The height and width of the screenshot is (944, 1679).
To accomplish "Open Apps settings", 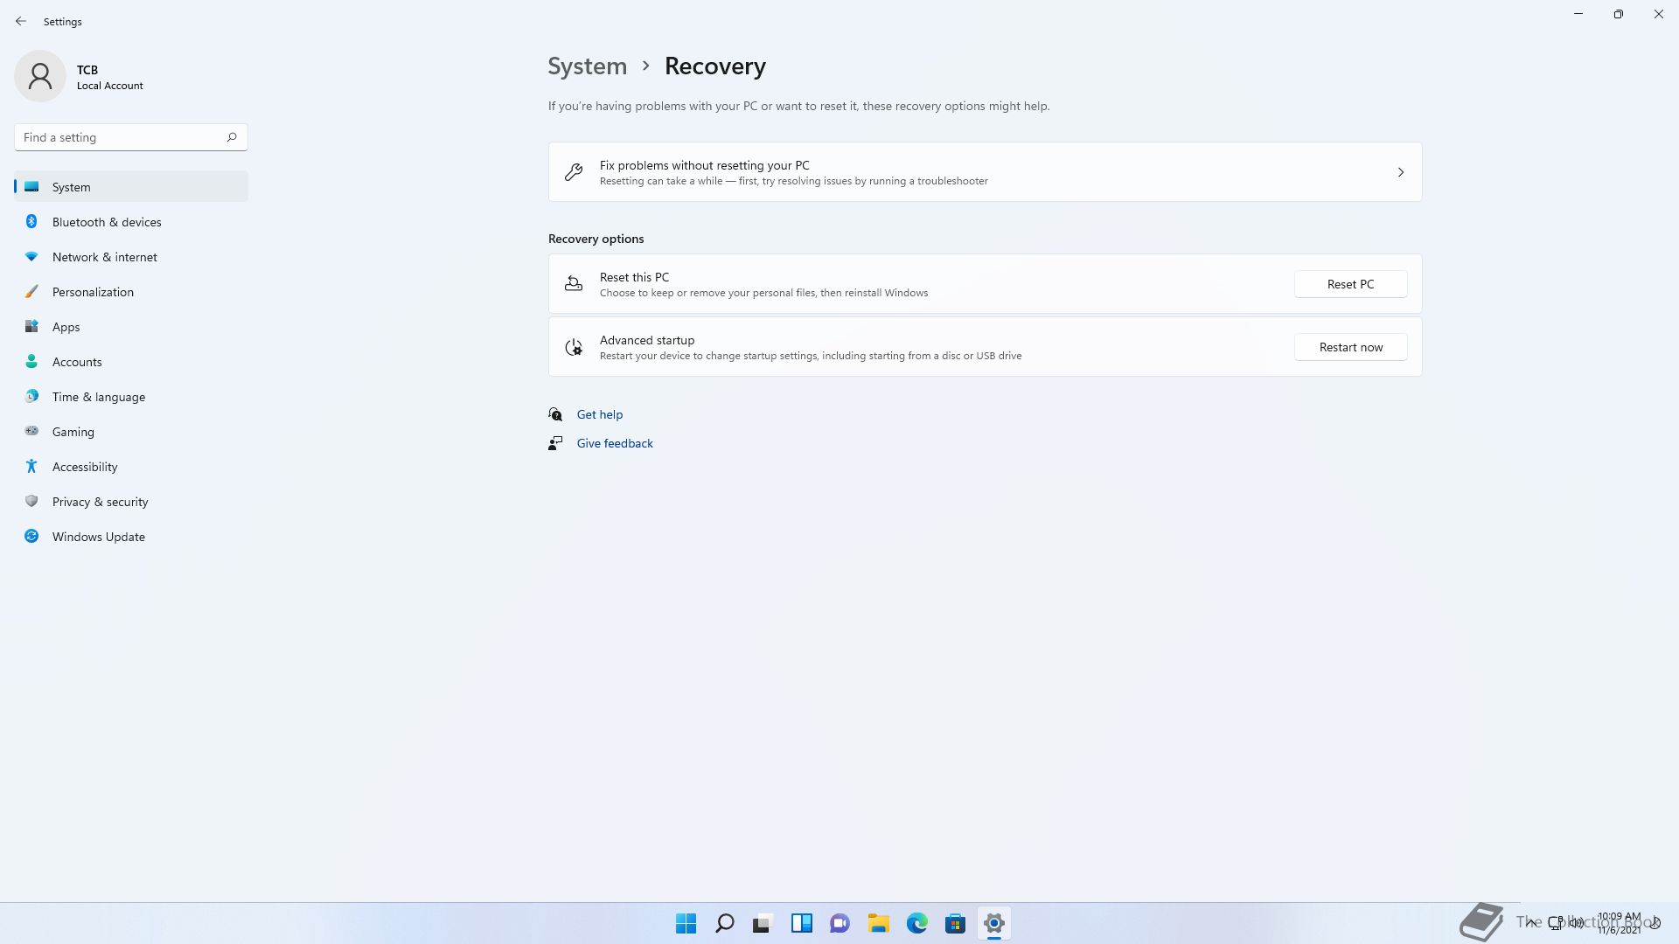I will tap(131, 326).
